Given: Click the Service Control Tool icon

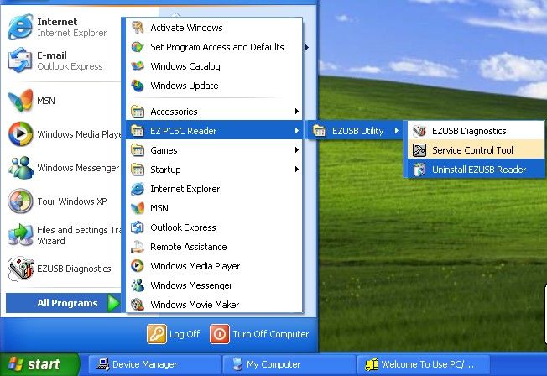Looking at the screenshot, I should point(419,150).
